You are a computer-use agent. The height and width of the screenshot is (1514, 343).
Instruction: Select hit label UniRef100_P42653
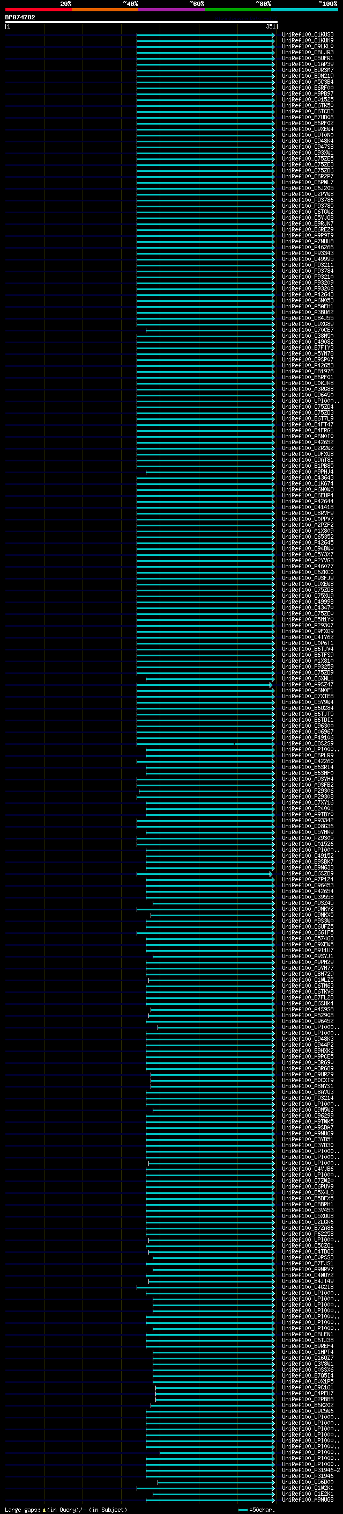click(x=308, y=366)
